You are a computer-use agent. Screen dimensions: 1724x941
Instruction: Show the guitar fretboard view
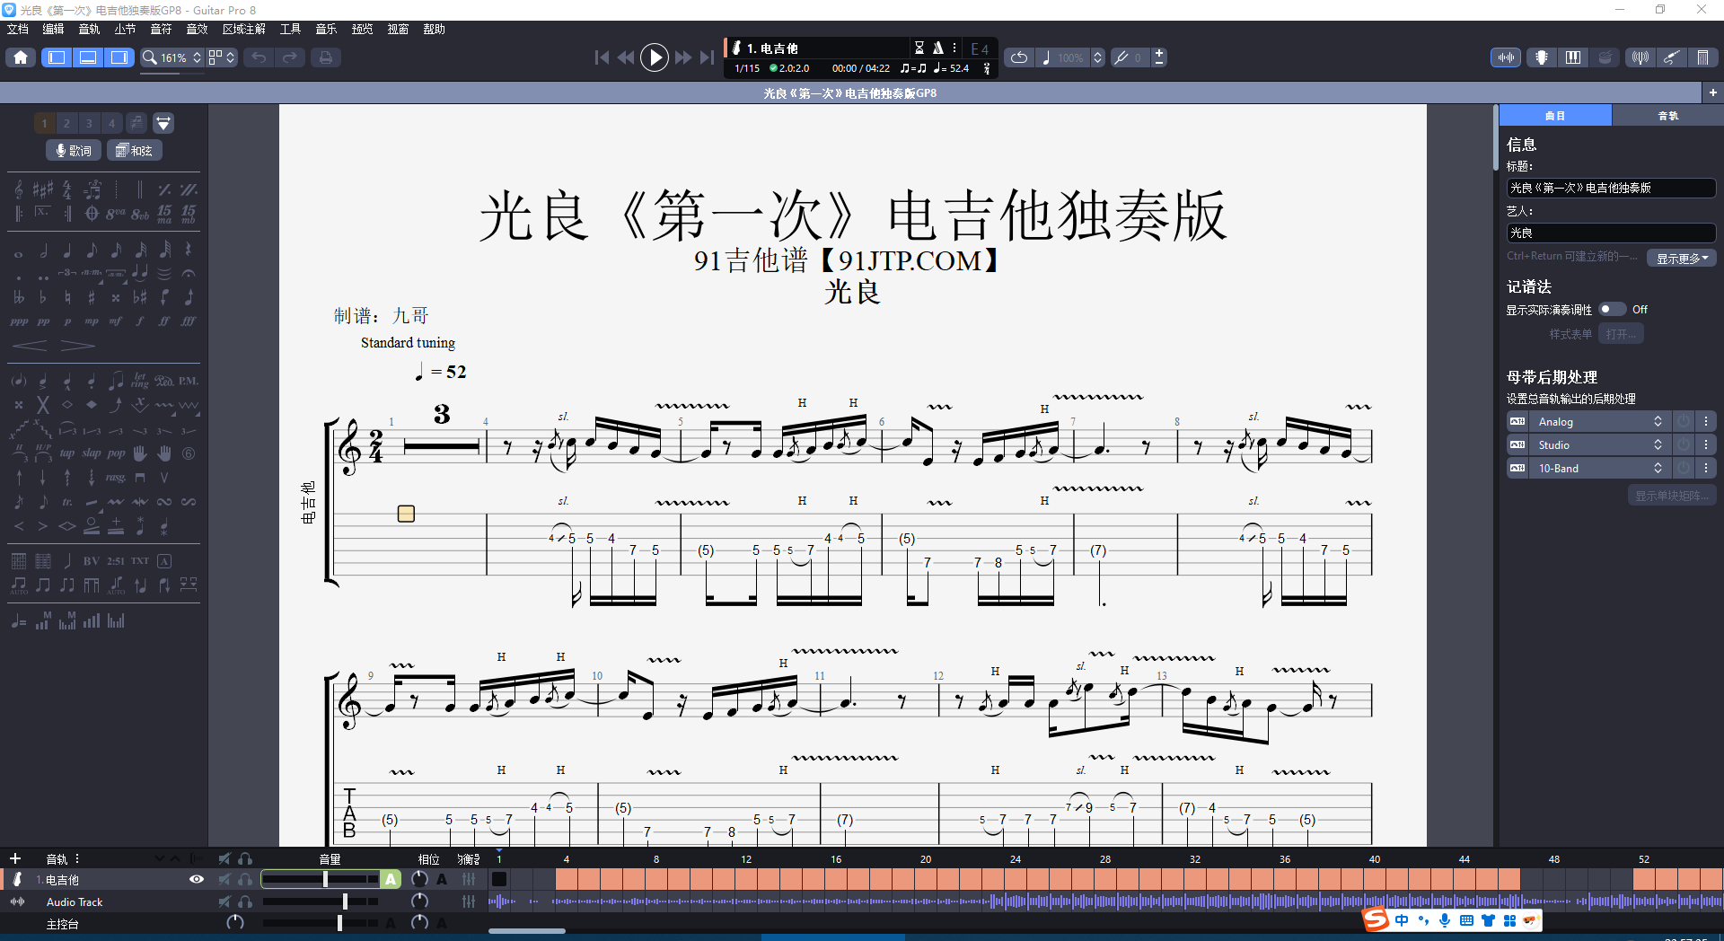pyautogui.click(x=1542, y=57)
